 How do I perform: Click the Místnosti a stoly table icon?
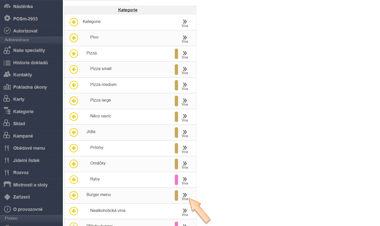pyautogui.click(x=7, y=185)
